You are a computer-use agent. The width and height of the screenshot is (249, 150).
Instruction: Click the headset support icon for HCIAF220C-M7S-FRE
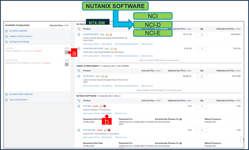click(x=112, y=49)
